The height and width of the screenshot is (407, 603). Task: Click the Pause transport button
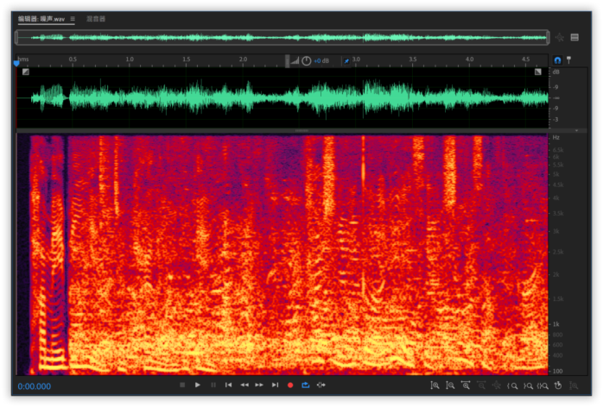[x=213, y=385]
